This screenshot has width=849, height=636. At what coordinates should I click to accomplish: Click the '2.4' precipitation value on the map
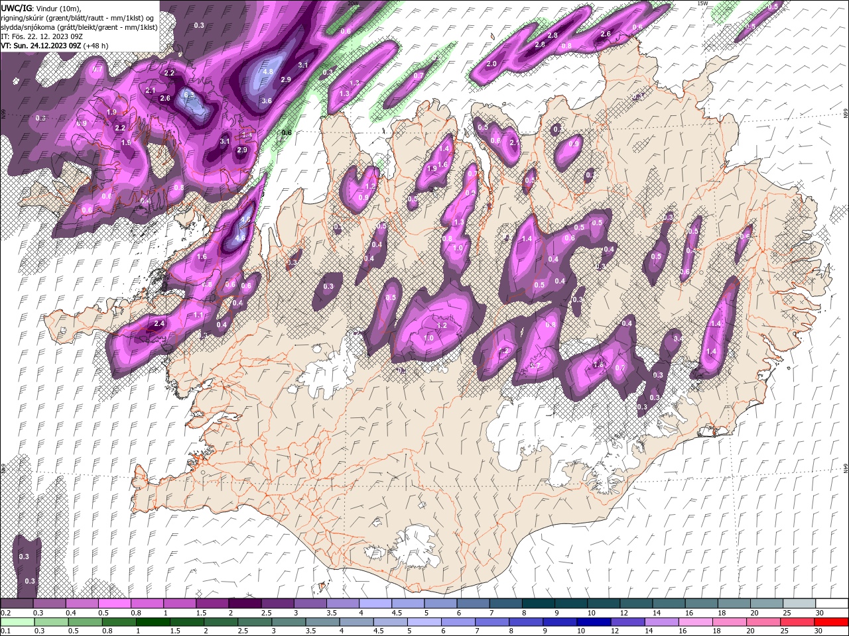point(159,324)
